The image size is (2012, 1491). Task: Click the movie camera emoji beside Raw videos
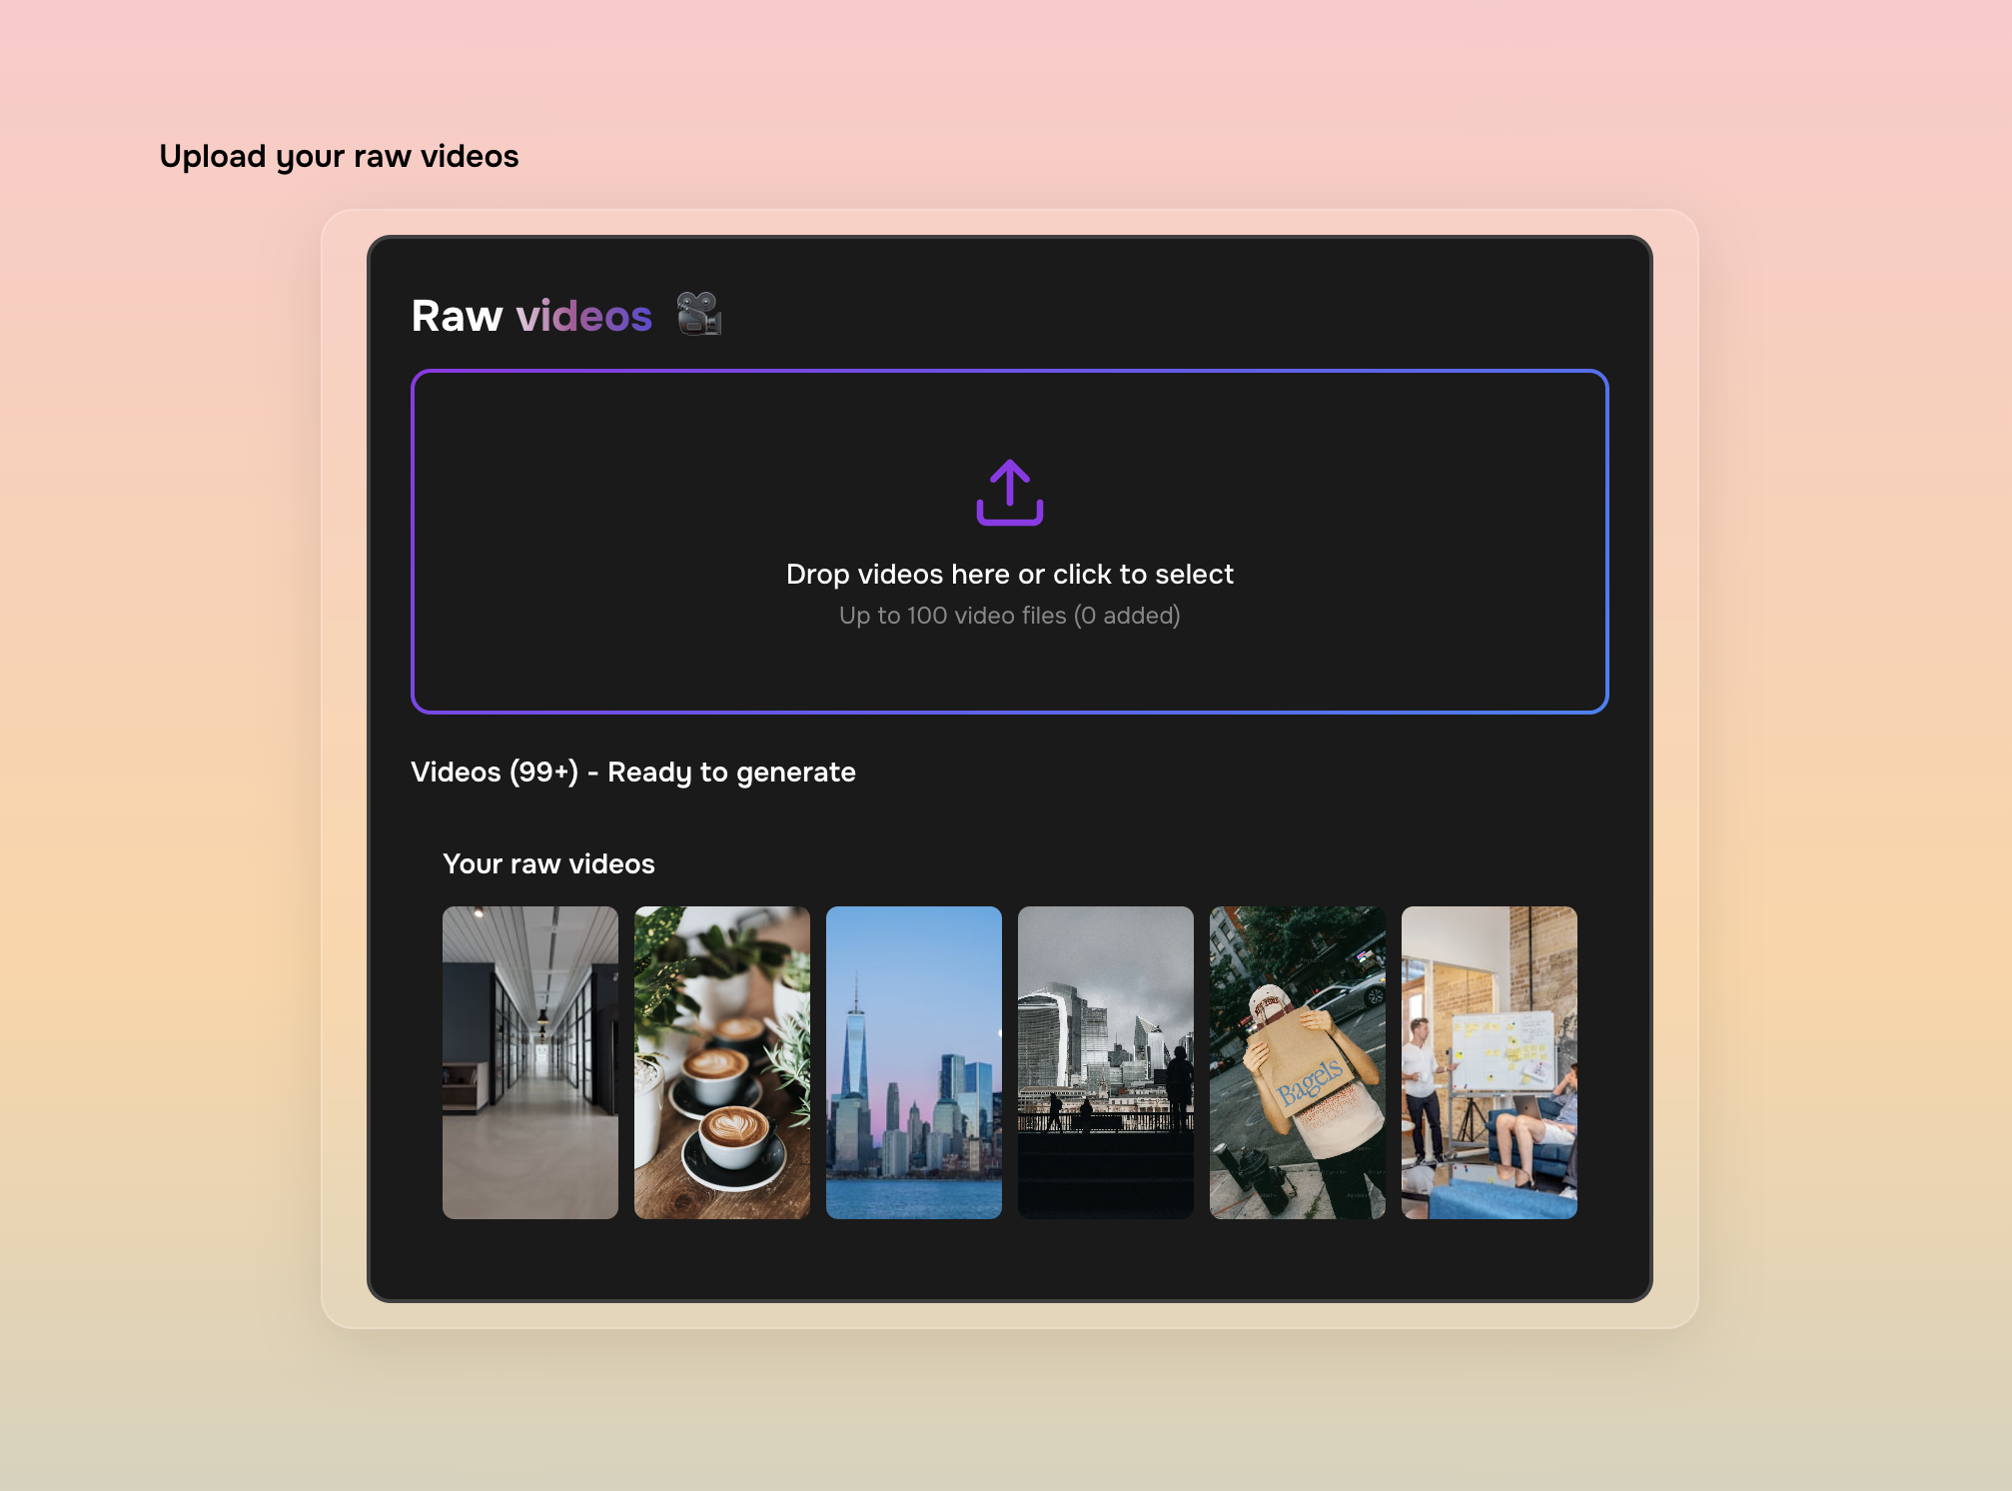[x=699, y=315]
